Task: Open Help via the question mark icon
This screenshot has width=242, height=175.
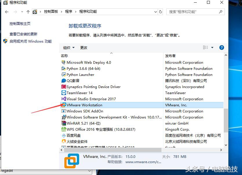Action: point(221,47)
